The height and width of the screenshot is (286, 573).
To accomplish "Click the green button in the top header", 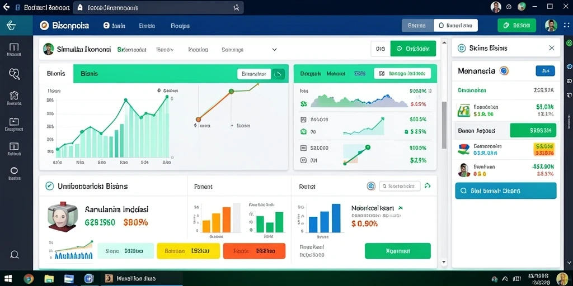I will 516,26.
